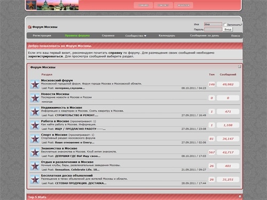Focus the Имя username input field
267x200 pixels.
tap(213, 24)
